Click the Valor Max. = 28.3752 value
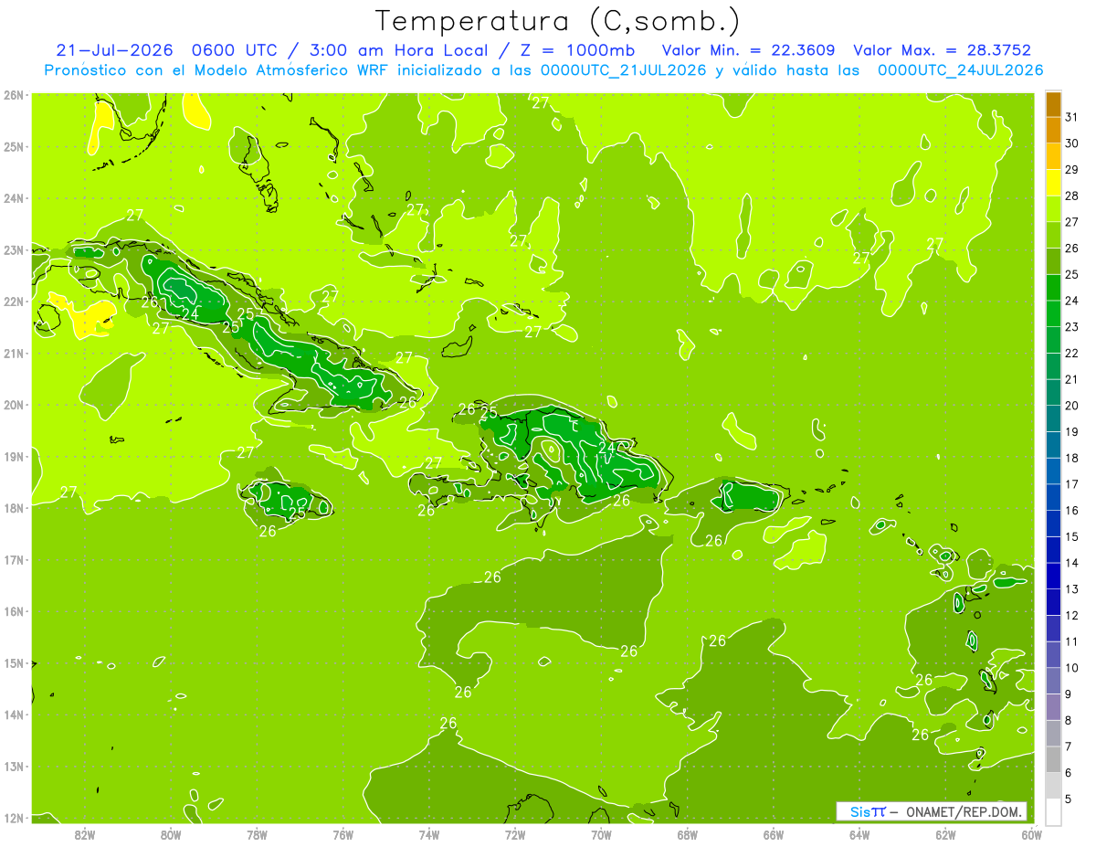The width and height of the screenshot is (1096, 847). [x=942, y=50]
